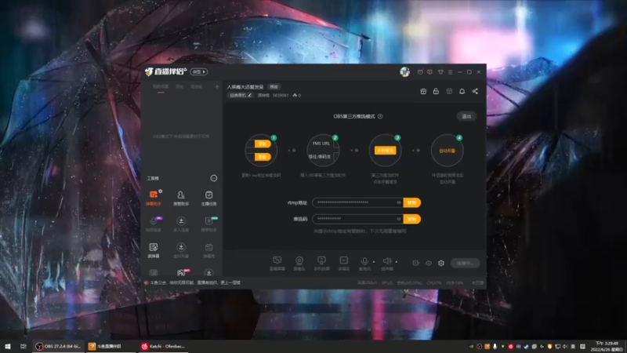Toggle 自动开播 in step 4 circle

pyautogui.click(x=447, y=151)
